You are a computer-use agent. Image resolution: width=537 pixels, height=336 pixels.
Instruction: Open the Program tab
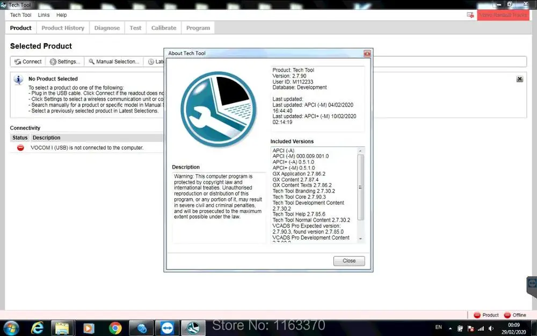198,28
